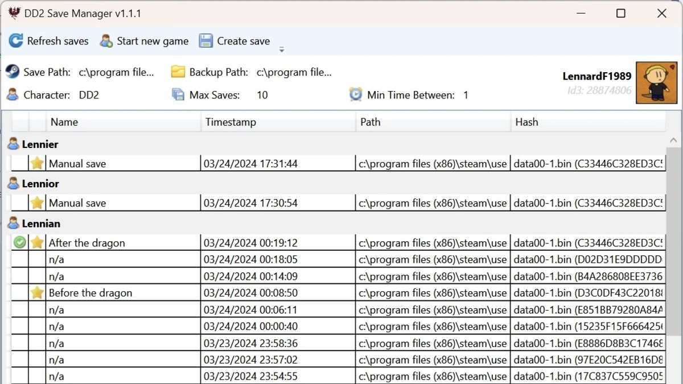
Task: Click the Save Path value text
Action: click(116, 72)
